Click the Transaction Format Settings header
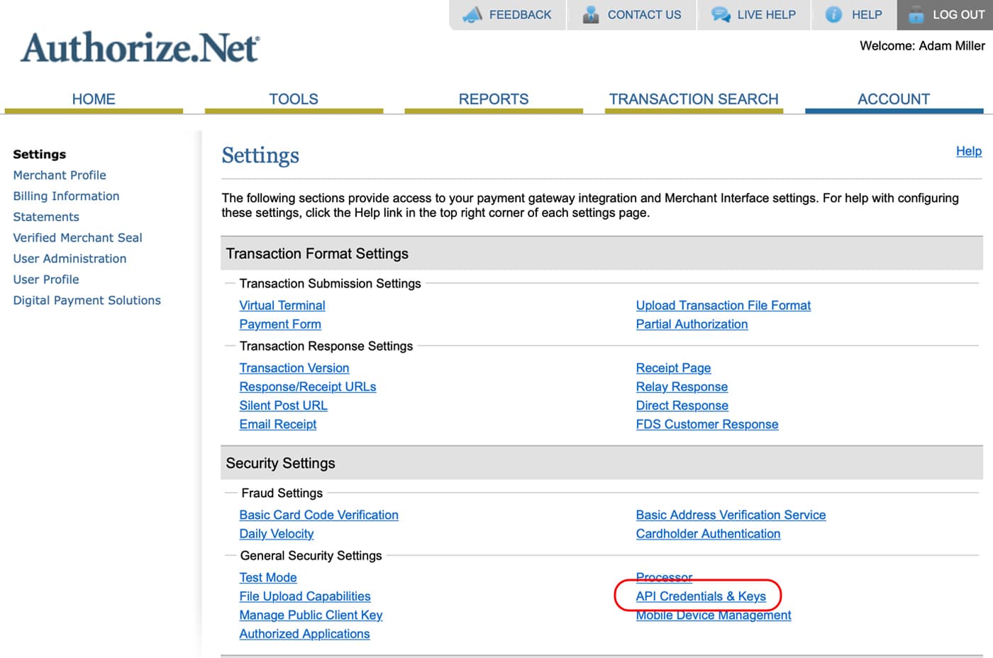Screen dimensions: 993x658 (x=317, y=254)
